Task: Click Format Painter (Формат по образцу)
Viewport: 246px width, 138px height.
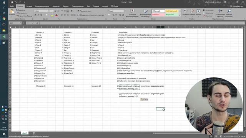Action: pyautogui.click(x=24, y=16)
